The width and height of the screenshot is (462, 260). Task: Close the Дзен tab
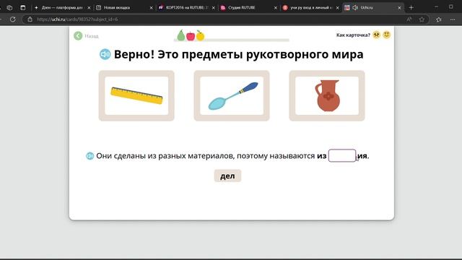tap(89, 8)
